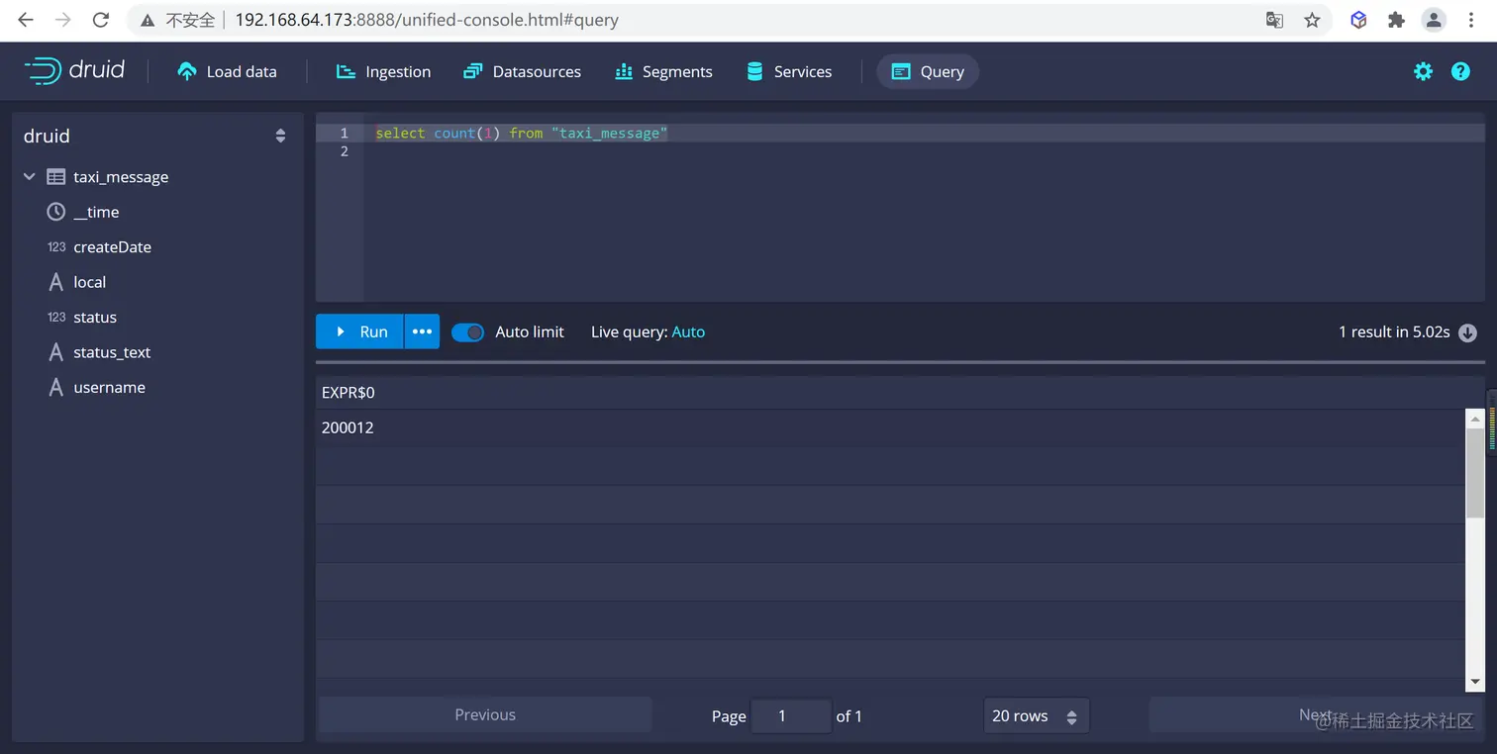Image resolution: width=1497 pixels, height=754 pixels.
Task: Open the browser extensions puzzle icon
Action: click(1396, 20)
